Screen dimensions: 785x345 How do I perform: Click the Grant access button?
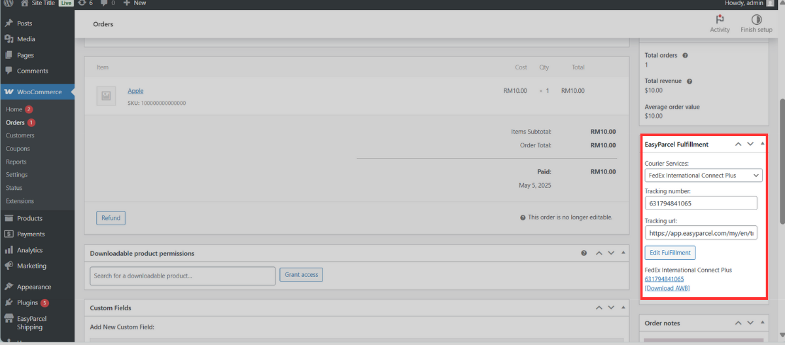[x=302, y=275]
